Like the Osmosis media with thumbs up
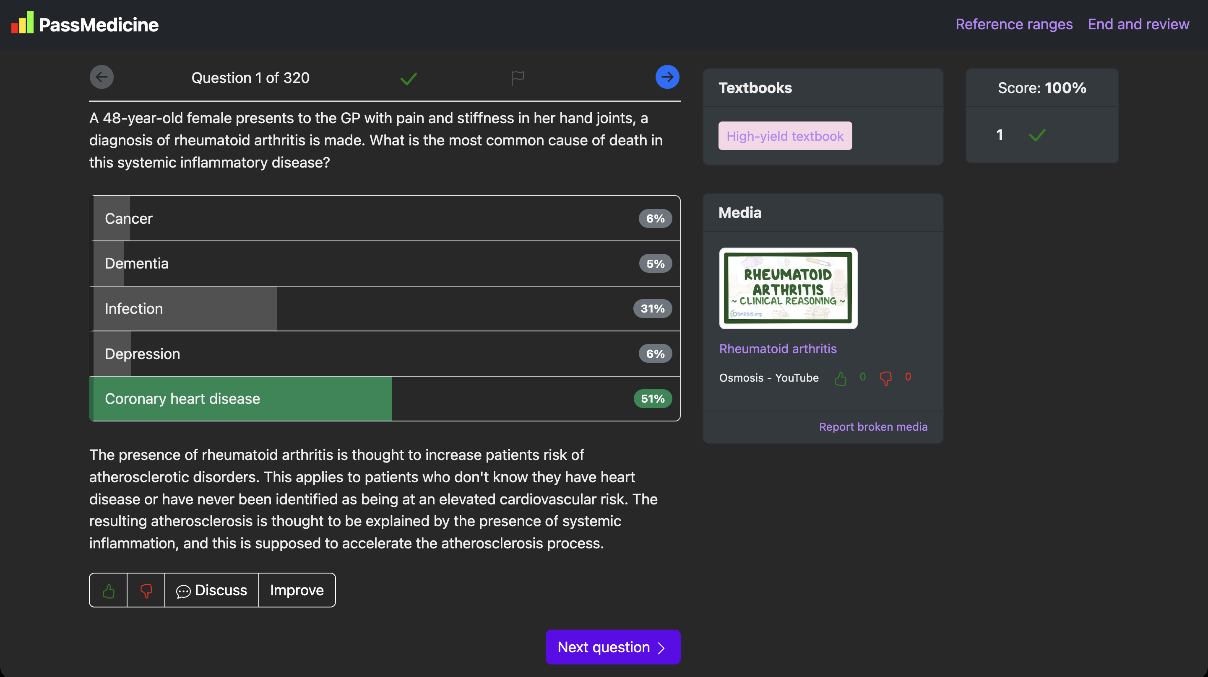1208x677 pixels. point(840,378)
